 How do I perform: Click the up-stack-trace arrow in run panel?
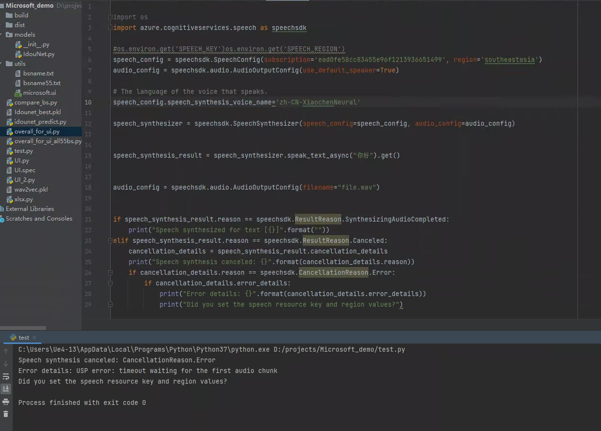pyautogui.click(x=6, y=351)
